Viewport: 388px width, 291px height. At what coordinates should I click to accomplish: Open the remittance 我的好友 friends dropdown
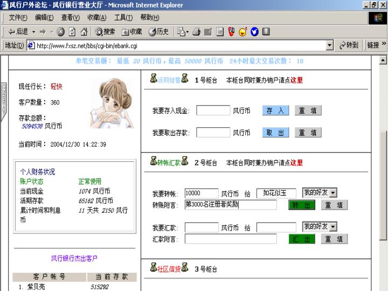[333, 226]
